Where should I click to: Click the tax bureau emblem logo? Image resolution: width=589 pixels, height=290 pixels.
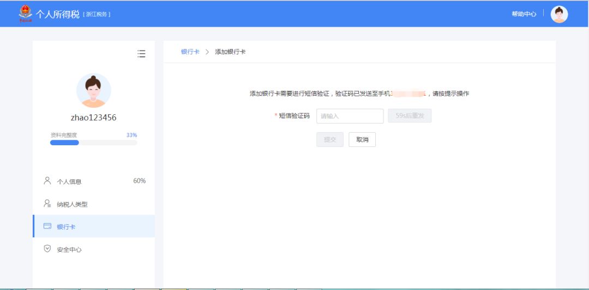25,14
